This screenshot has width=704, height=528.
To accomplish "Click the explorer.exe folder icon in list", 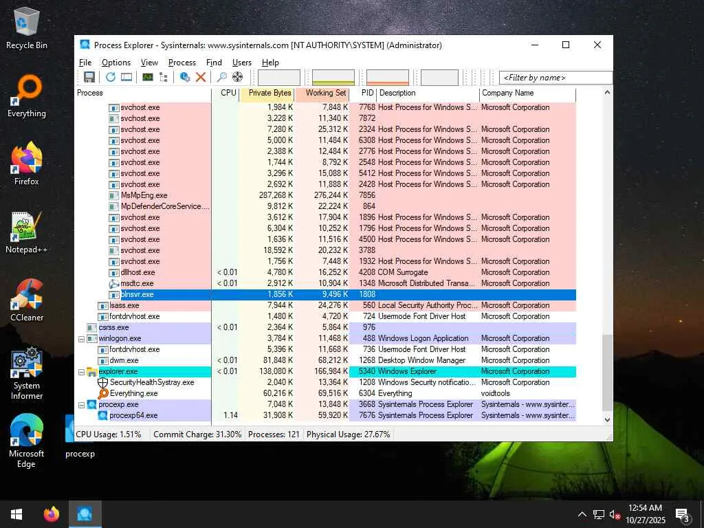I will [x=92, y=372].
